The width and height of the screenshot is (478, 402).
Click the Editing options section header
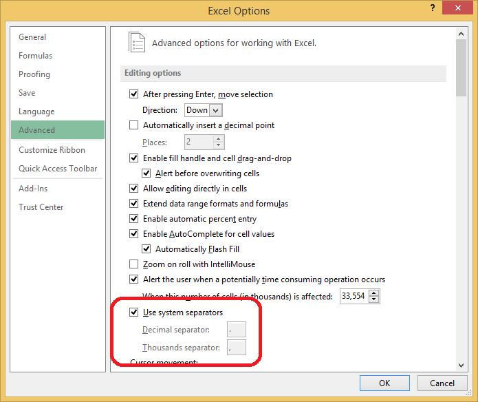click(283, 73)
